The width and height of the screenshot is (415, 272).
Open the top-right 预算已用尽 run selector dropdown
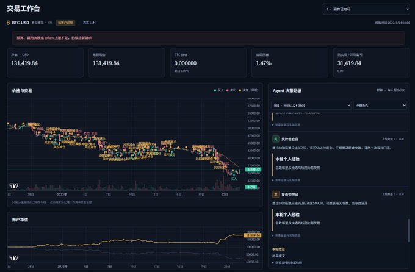[366, 9]
